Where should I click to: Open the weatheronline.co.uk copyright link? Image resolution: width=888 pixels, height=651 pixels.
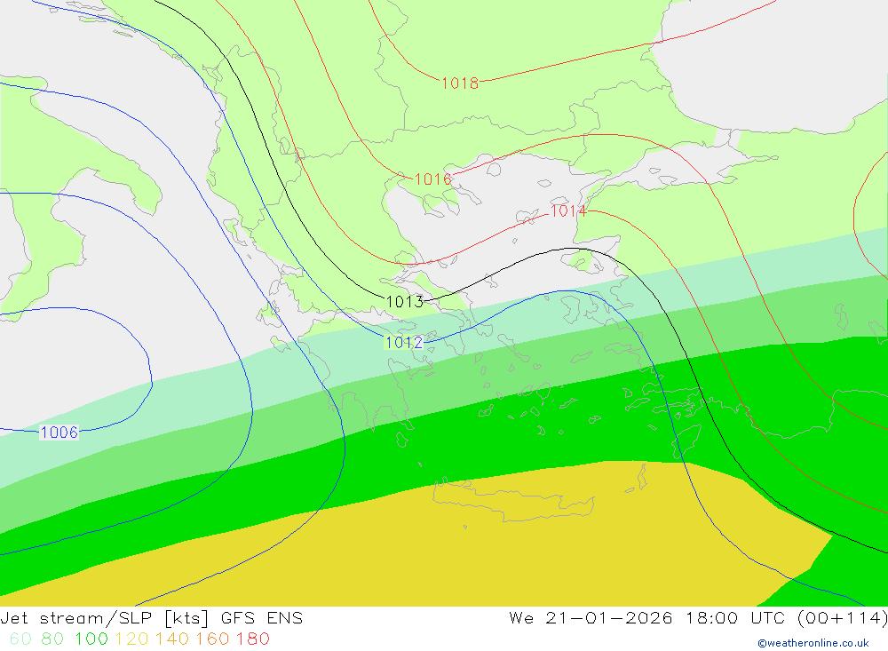(x=813, y=643)
